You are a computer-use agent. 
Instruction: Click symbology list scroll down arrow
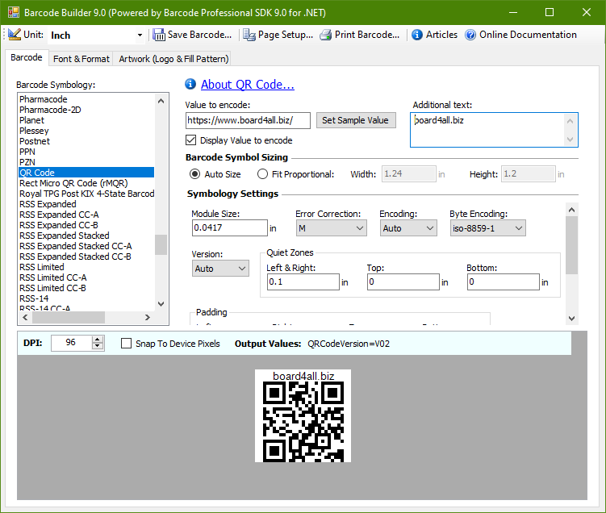pos(161,304)
